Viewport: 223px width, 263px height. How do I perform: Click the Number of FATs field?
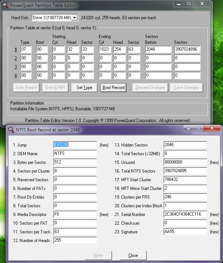(75, 188)
